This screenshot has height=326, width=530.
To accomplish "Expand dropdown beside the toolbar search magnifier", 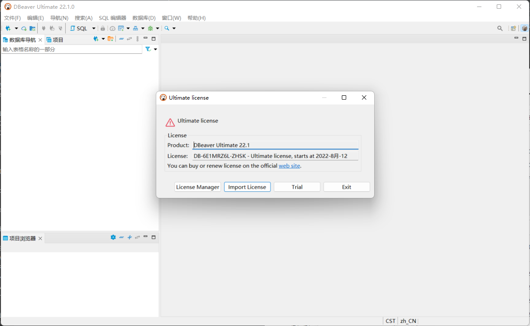I will [174, 28].
